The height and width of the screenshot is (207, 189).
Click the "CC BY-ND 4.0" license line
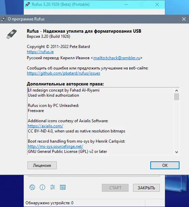coord(76,131)
